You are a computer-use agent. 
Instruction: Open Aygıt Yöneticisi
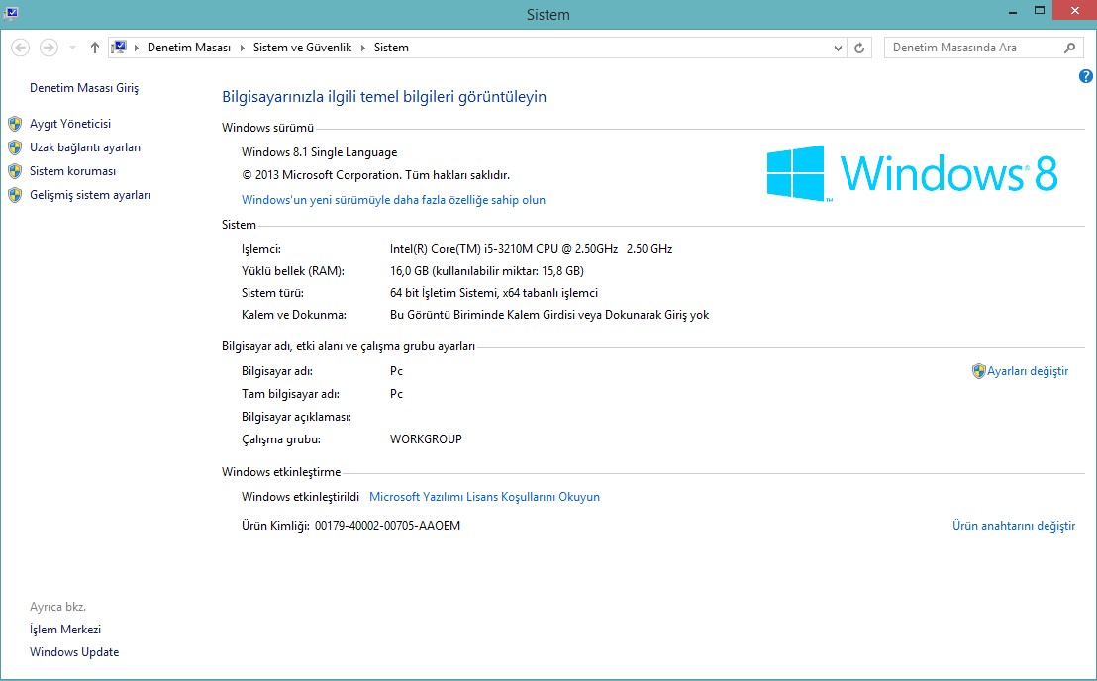tap(70, 124)
